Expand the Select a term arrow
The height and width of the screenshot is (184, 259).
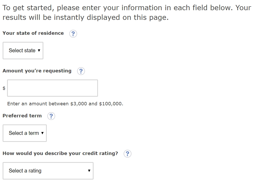coord(43,133)
